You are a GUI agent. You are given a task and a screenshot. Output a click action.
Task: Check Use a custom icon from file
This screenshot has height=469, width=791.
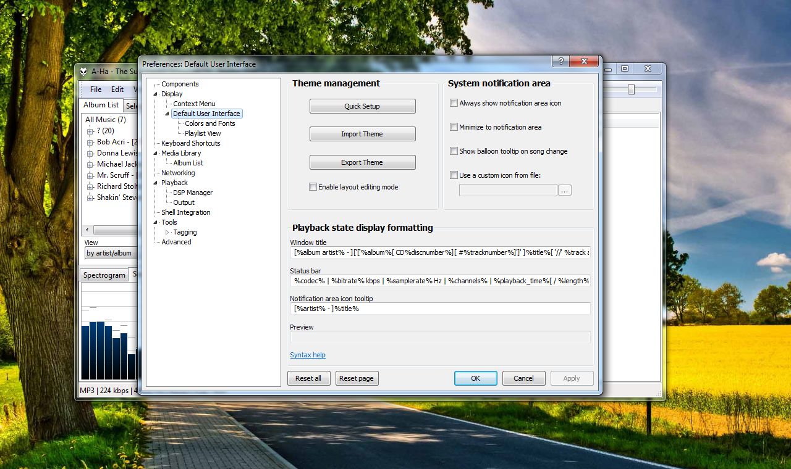point(454,175)
